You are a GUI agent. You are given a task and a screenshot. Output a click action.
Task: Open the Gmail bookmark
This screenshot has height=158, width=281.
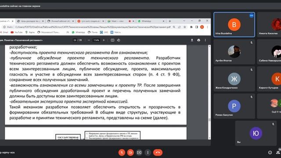(x=4, y=32)
